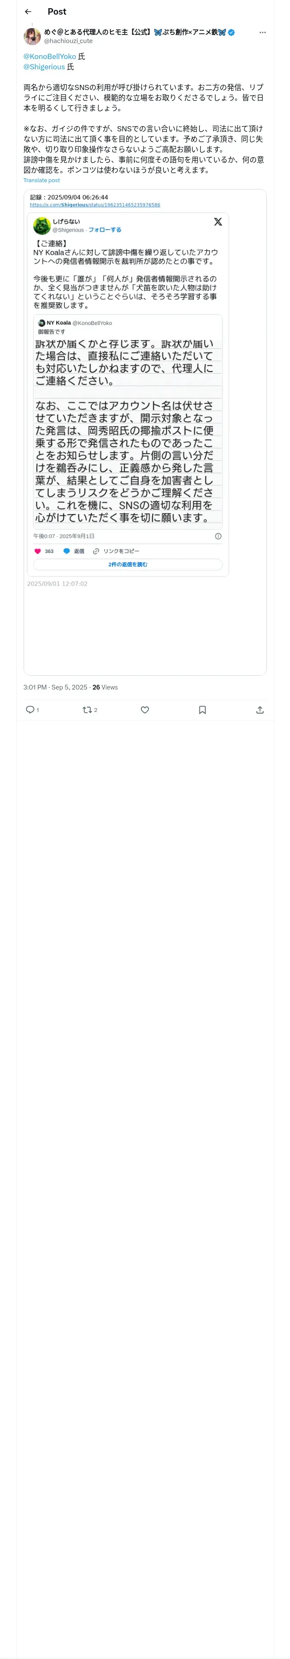Open the @Shigerious mention
Image resolution: width=290 pixels, height=1659 pixels.
click(x=44, y=67)
